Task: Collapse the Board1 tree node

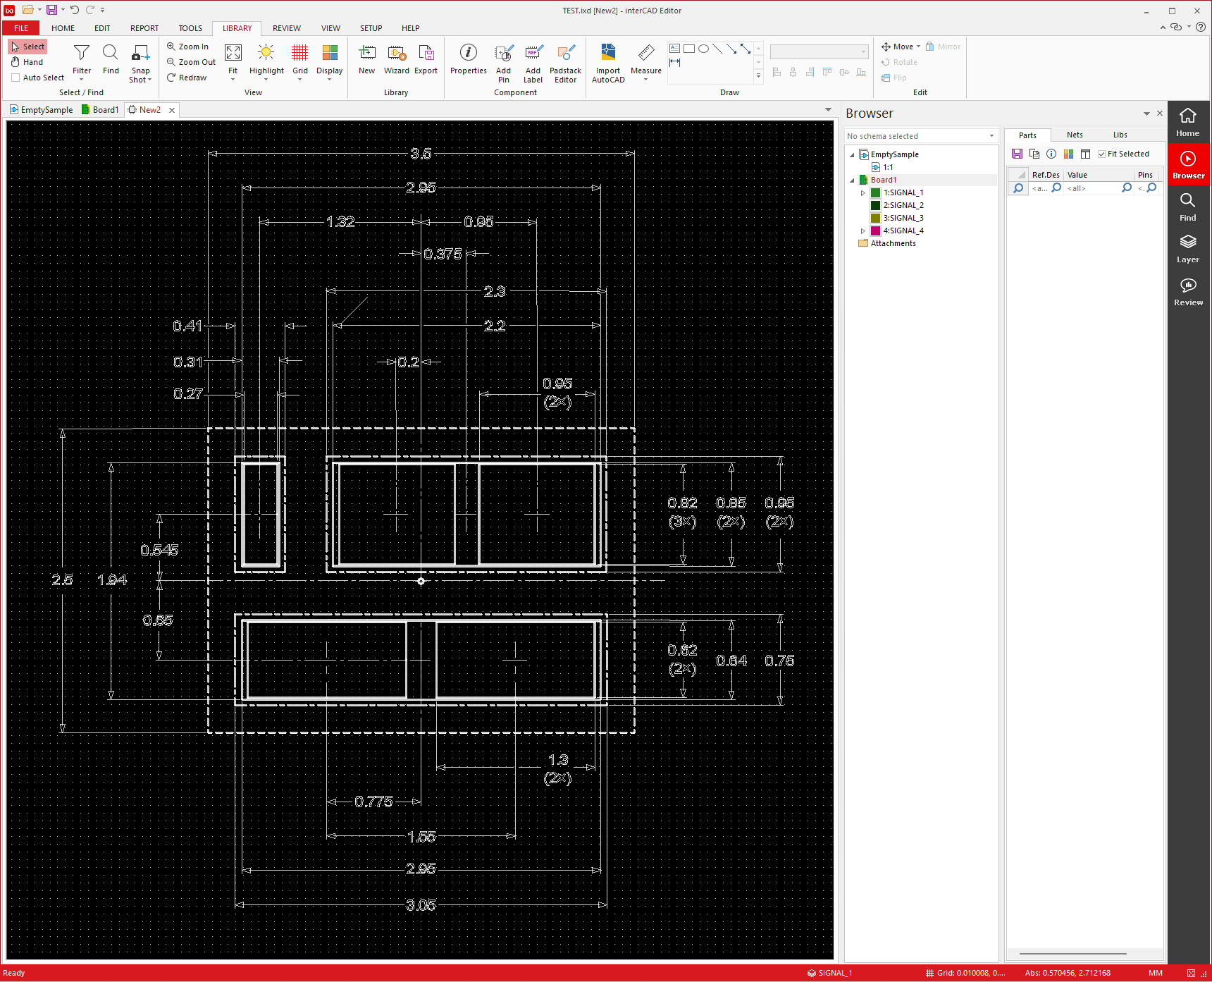Action: pos(852,180)
